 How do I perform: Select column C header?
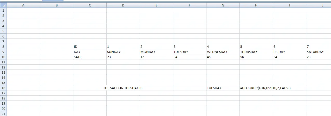[x=90, y=5]
